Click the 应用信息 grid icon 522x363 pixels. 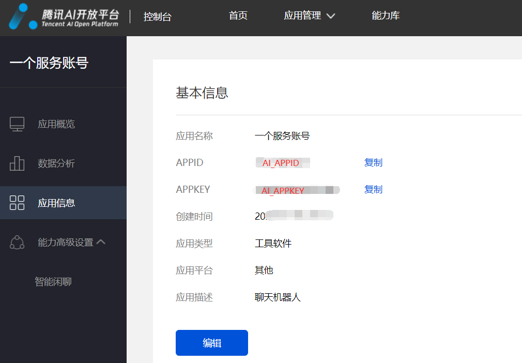point(17,203)
